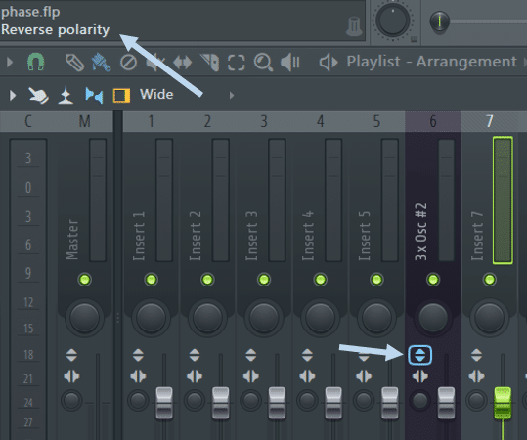Image resolution: width=527 pixels, height=440 pixels.
Task: Open the Wide mixer layout menu
Action: tap(156, 95)
